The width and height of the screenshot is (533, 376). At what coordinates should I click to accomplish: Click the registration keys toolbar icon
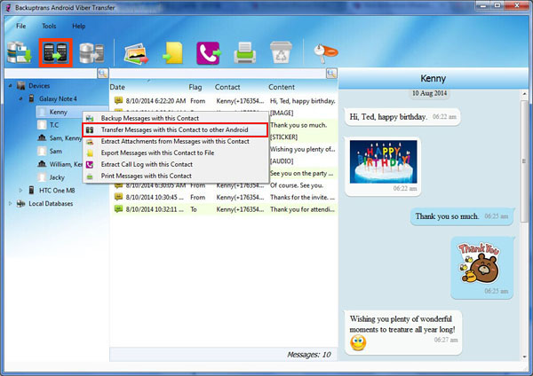coord(325,53)
